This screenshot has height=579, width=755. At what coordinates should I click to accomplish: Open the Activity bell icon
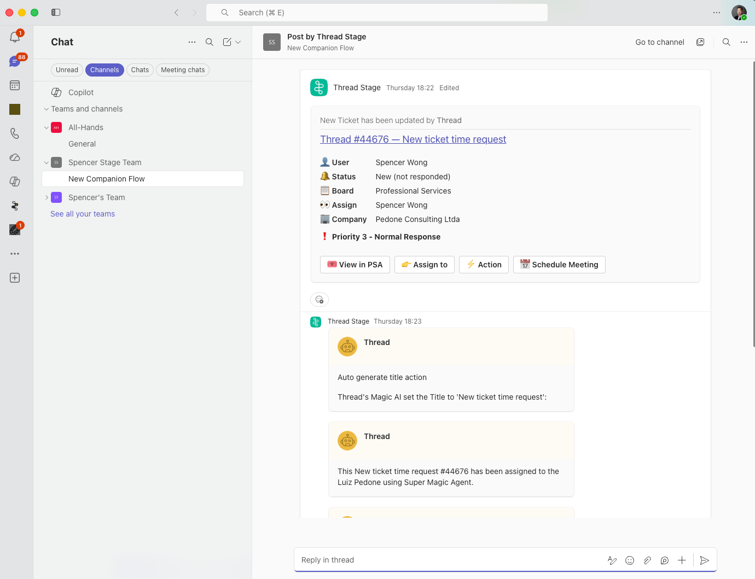tap(15, 37)
